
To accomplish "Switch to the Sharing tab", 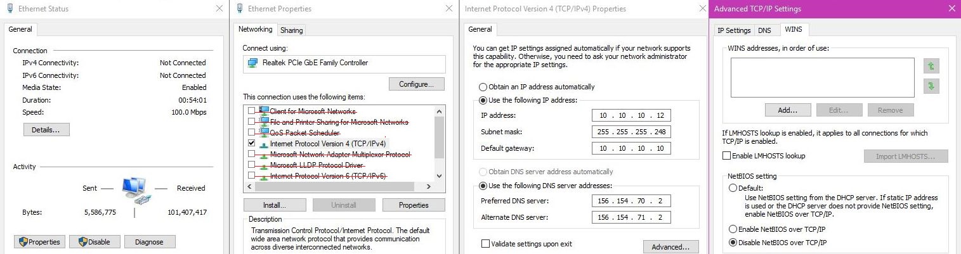I will pyautogui.click(x=291, y=30).
